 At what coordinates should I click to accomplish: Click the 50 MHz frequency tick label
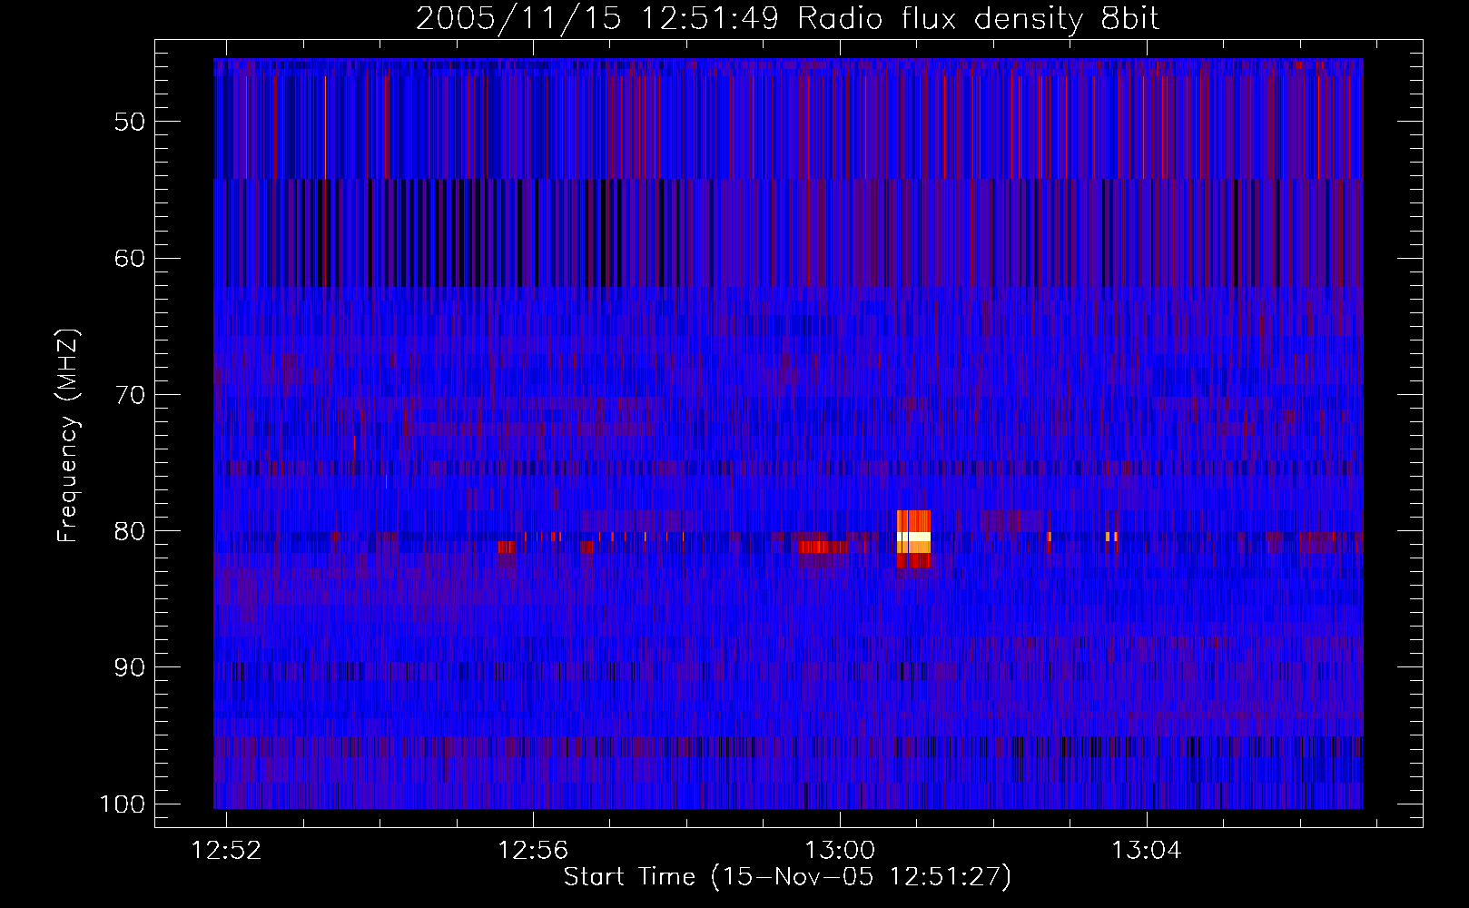pos(130,122)
